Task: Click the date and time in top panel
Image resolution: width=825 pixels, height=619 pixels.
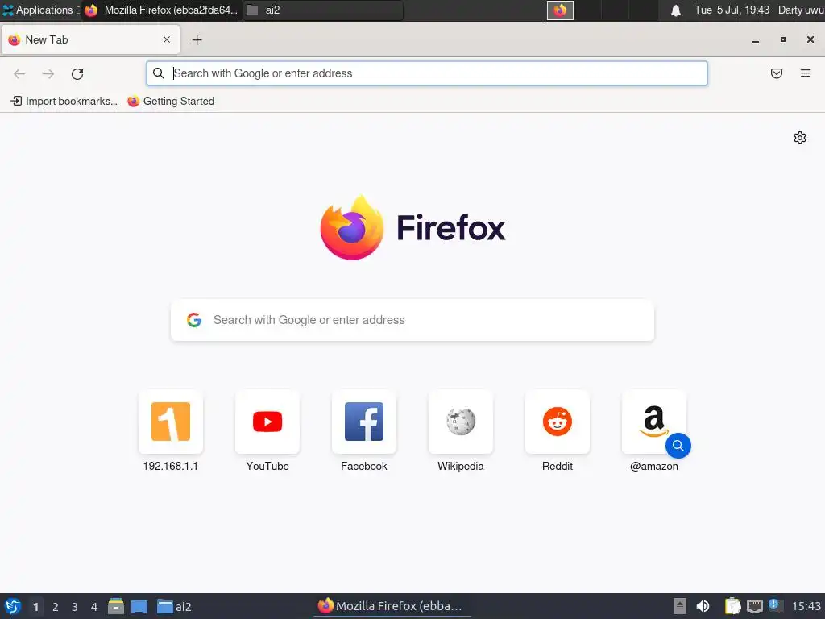Action: pyautogui.click(x=732, y=10)
